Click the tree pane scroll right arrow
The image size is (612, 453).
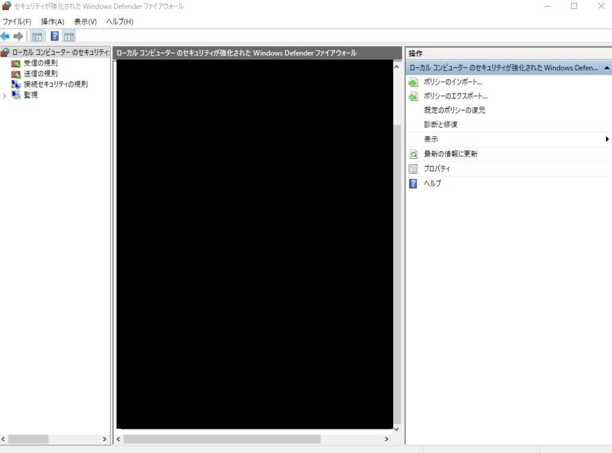pyautogui.click(x=104, y=439)
